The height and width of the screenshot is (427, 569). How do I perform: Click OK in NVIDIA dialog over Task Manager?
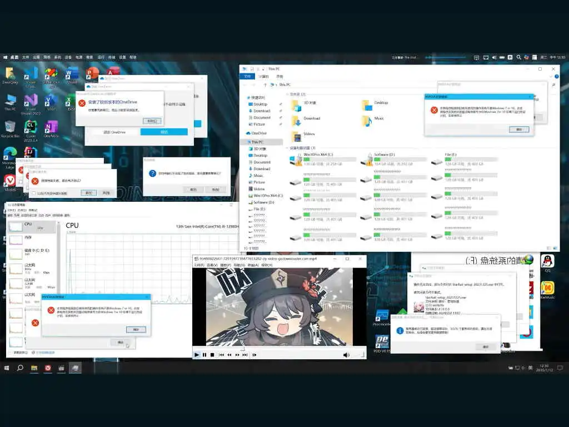pos(136,329)
